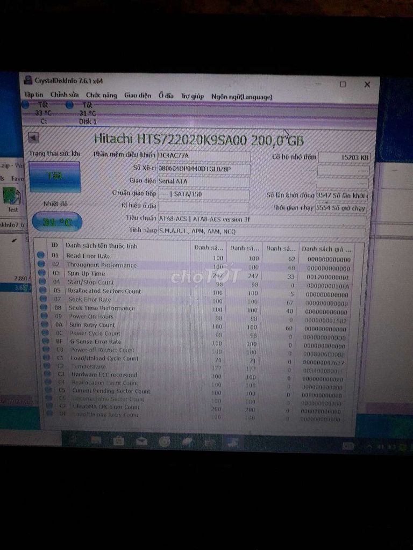Select the Read Error Rate row
This screenshot has height=550, width=413.
pos(195,257)
